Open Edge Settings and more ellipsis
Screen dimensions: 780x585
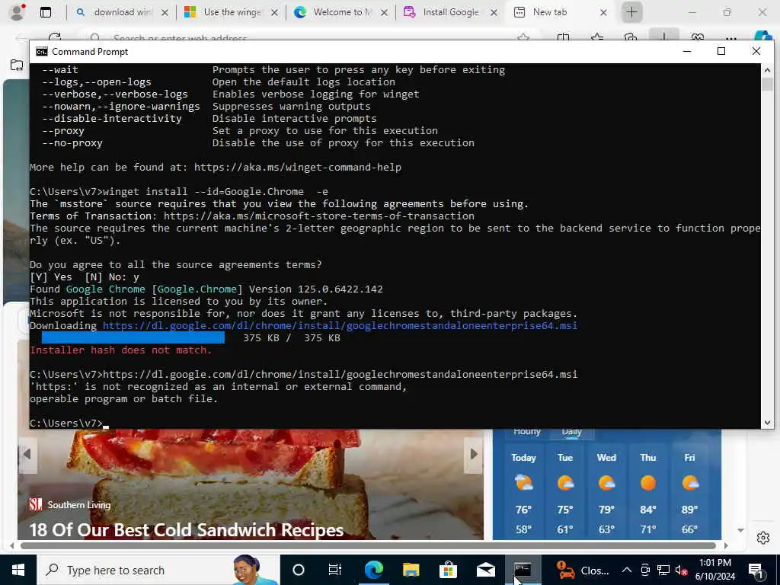pyautogui.click(x=730, y=37)
